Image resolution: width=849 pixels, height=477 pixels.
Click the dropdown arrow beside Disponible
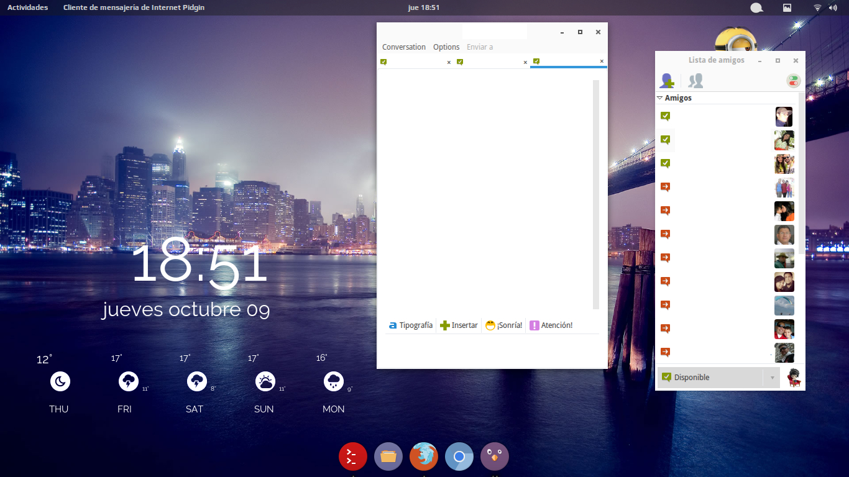pyautogui.click(x=772, y=378)
